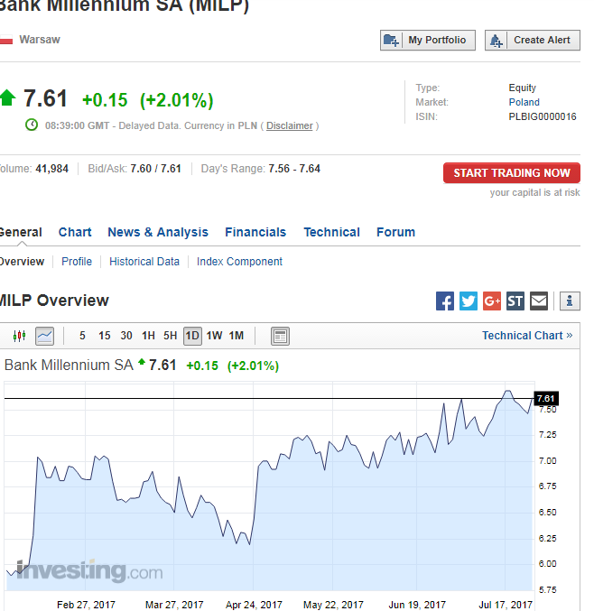Select the 30 minute interval
The width and height of the screenshot is (594, 611).
125,336
